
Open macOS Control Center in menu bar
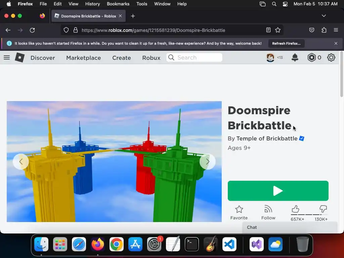(x=285, y=4)
